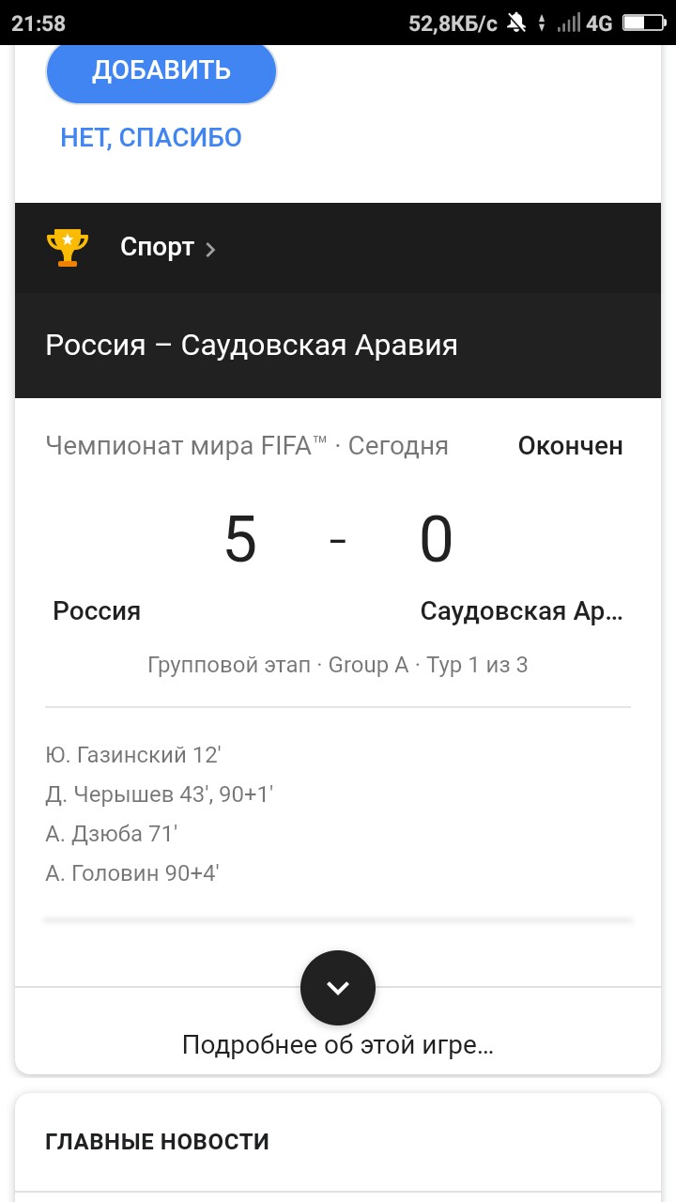Decline with НЕТ, СПАСИБО link
676x1202 pixels.
click(151, 138)
